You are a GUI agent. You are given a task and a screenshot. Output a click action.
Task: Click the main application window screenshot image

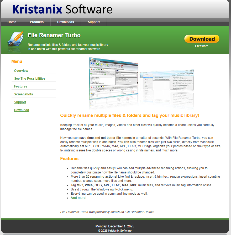click(114, 79)
